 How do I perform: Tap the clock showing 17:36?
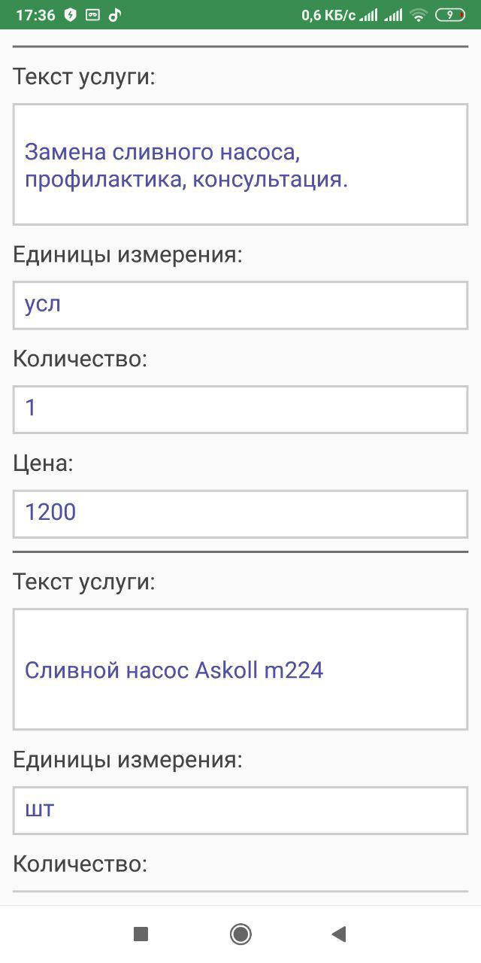point(35,15)
